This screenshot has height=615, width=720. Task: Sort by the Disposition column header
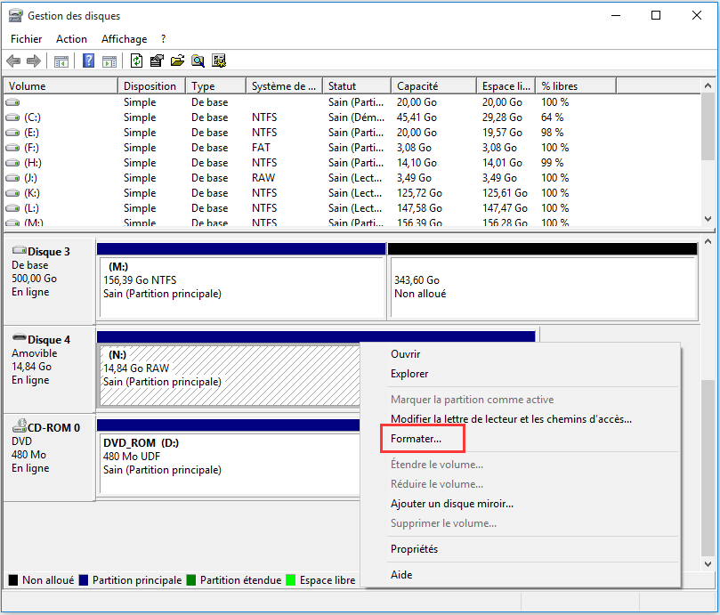pyautogui.click(x=152, y=86)
